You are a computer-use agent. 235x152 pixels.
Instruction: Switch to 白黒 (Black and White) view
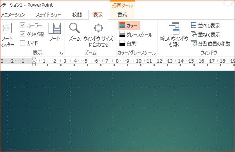pos(128,43)
